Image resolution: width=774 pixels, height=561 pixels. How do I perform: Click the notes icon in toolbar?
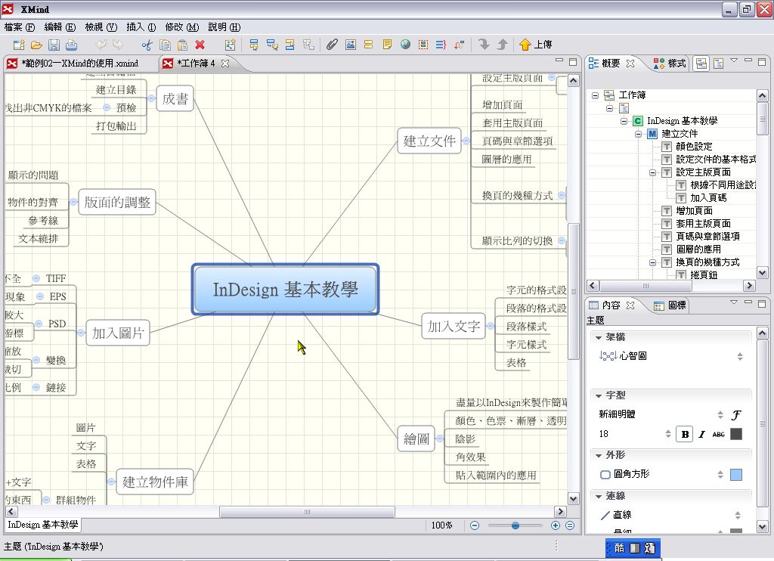pyautogui.click(x=387, y=45)
